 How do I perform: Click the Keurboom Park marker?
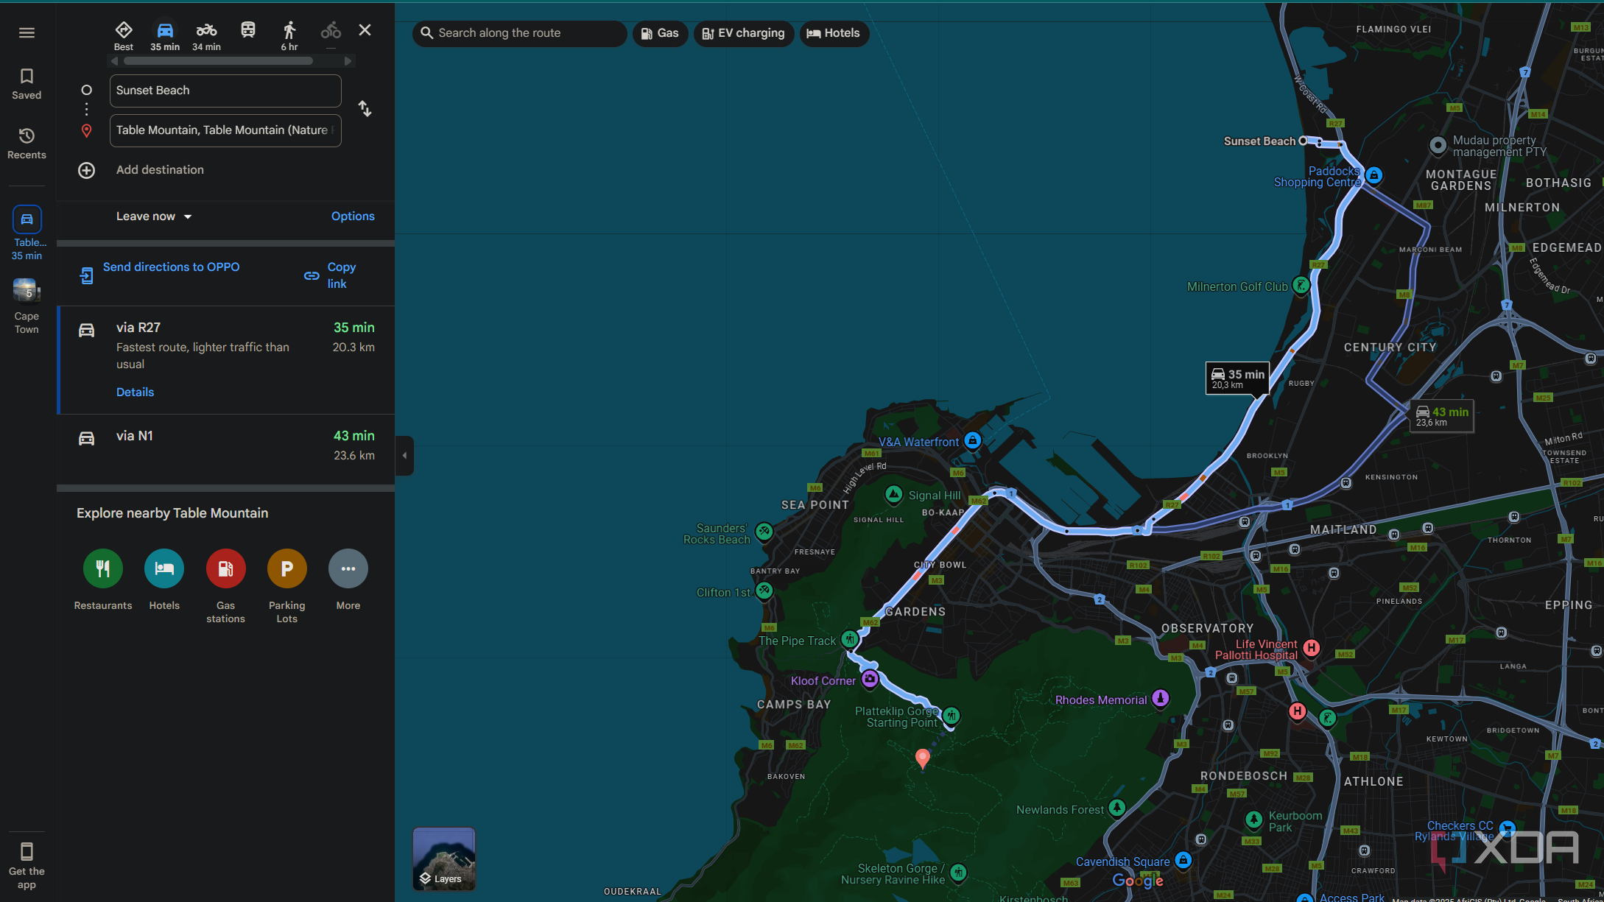(x=1254, y=820)
